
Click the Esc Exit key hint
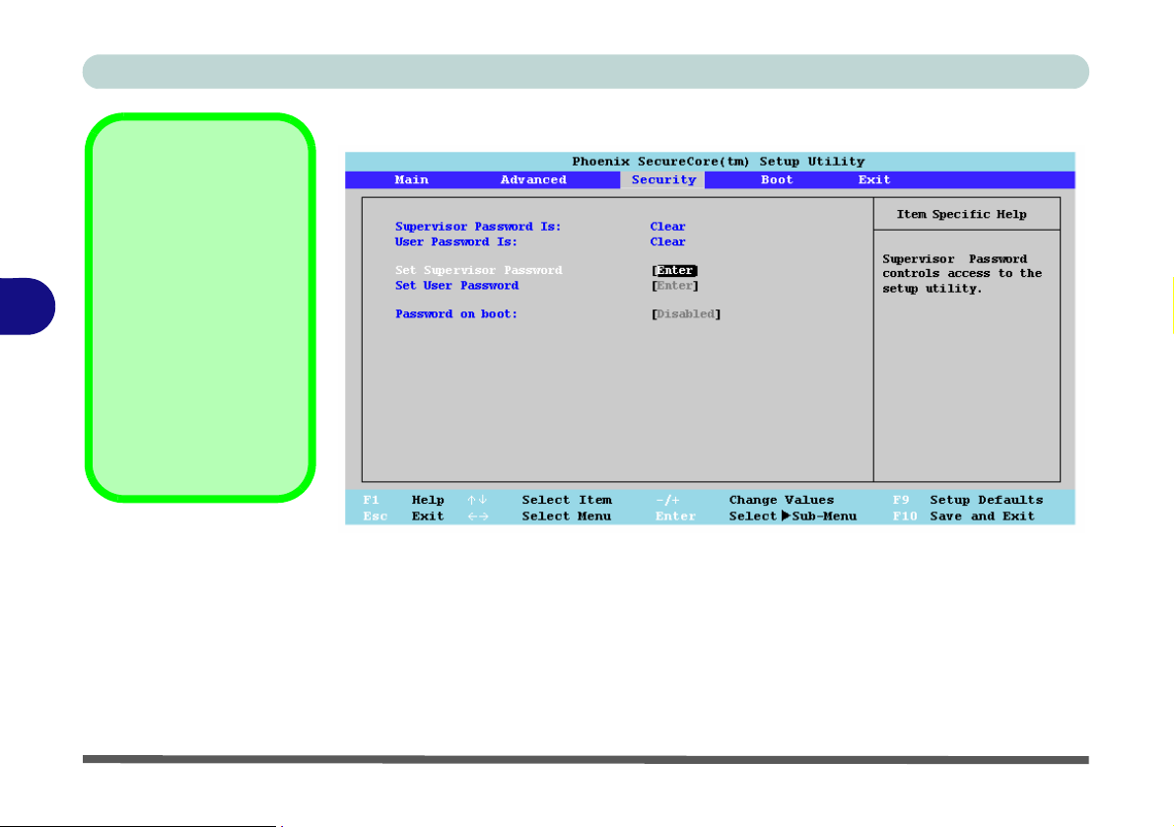[x=403, y=517]
